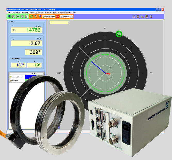The height and width of the screenshot is (160, 172).
Task: Click the CH channel icon in toolbar
Action: [x=9, y=17]
